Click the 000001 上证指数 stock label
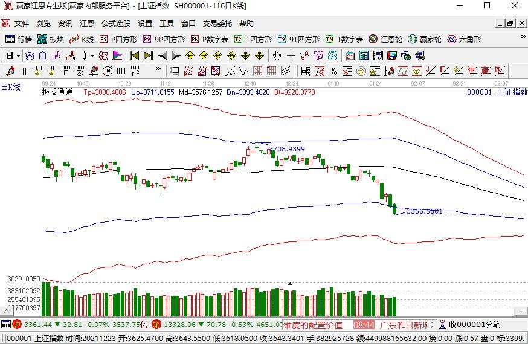The width and height of the screenshot is (528, 344). pyautogui.click(x=497, y=92)
